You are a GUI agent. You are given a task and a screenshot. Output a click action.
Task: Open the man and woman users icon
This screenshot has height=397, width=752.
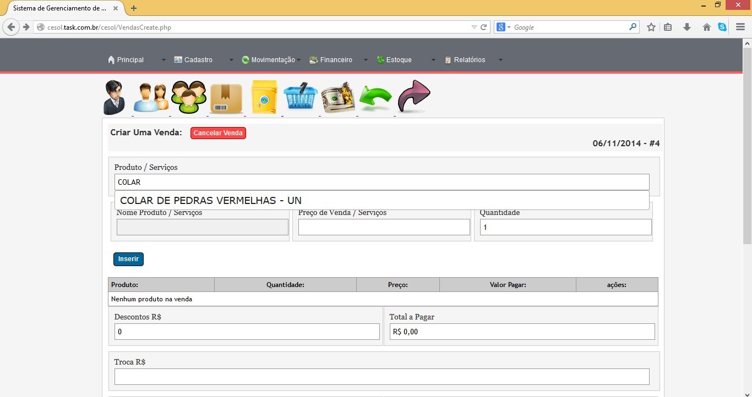[151, 98]
